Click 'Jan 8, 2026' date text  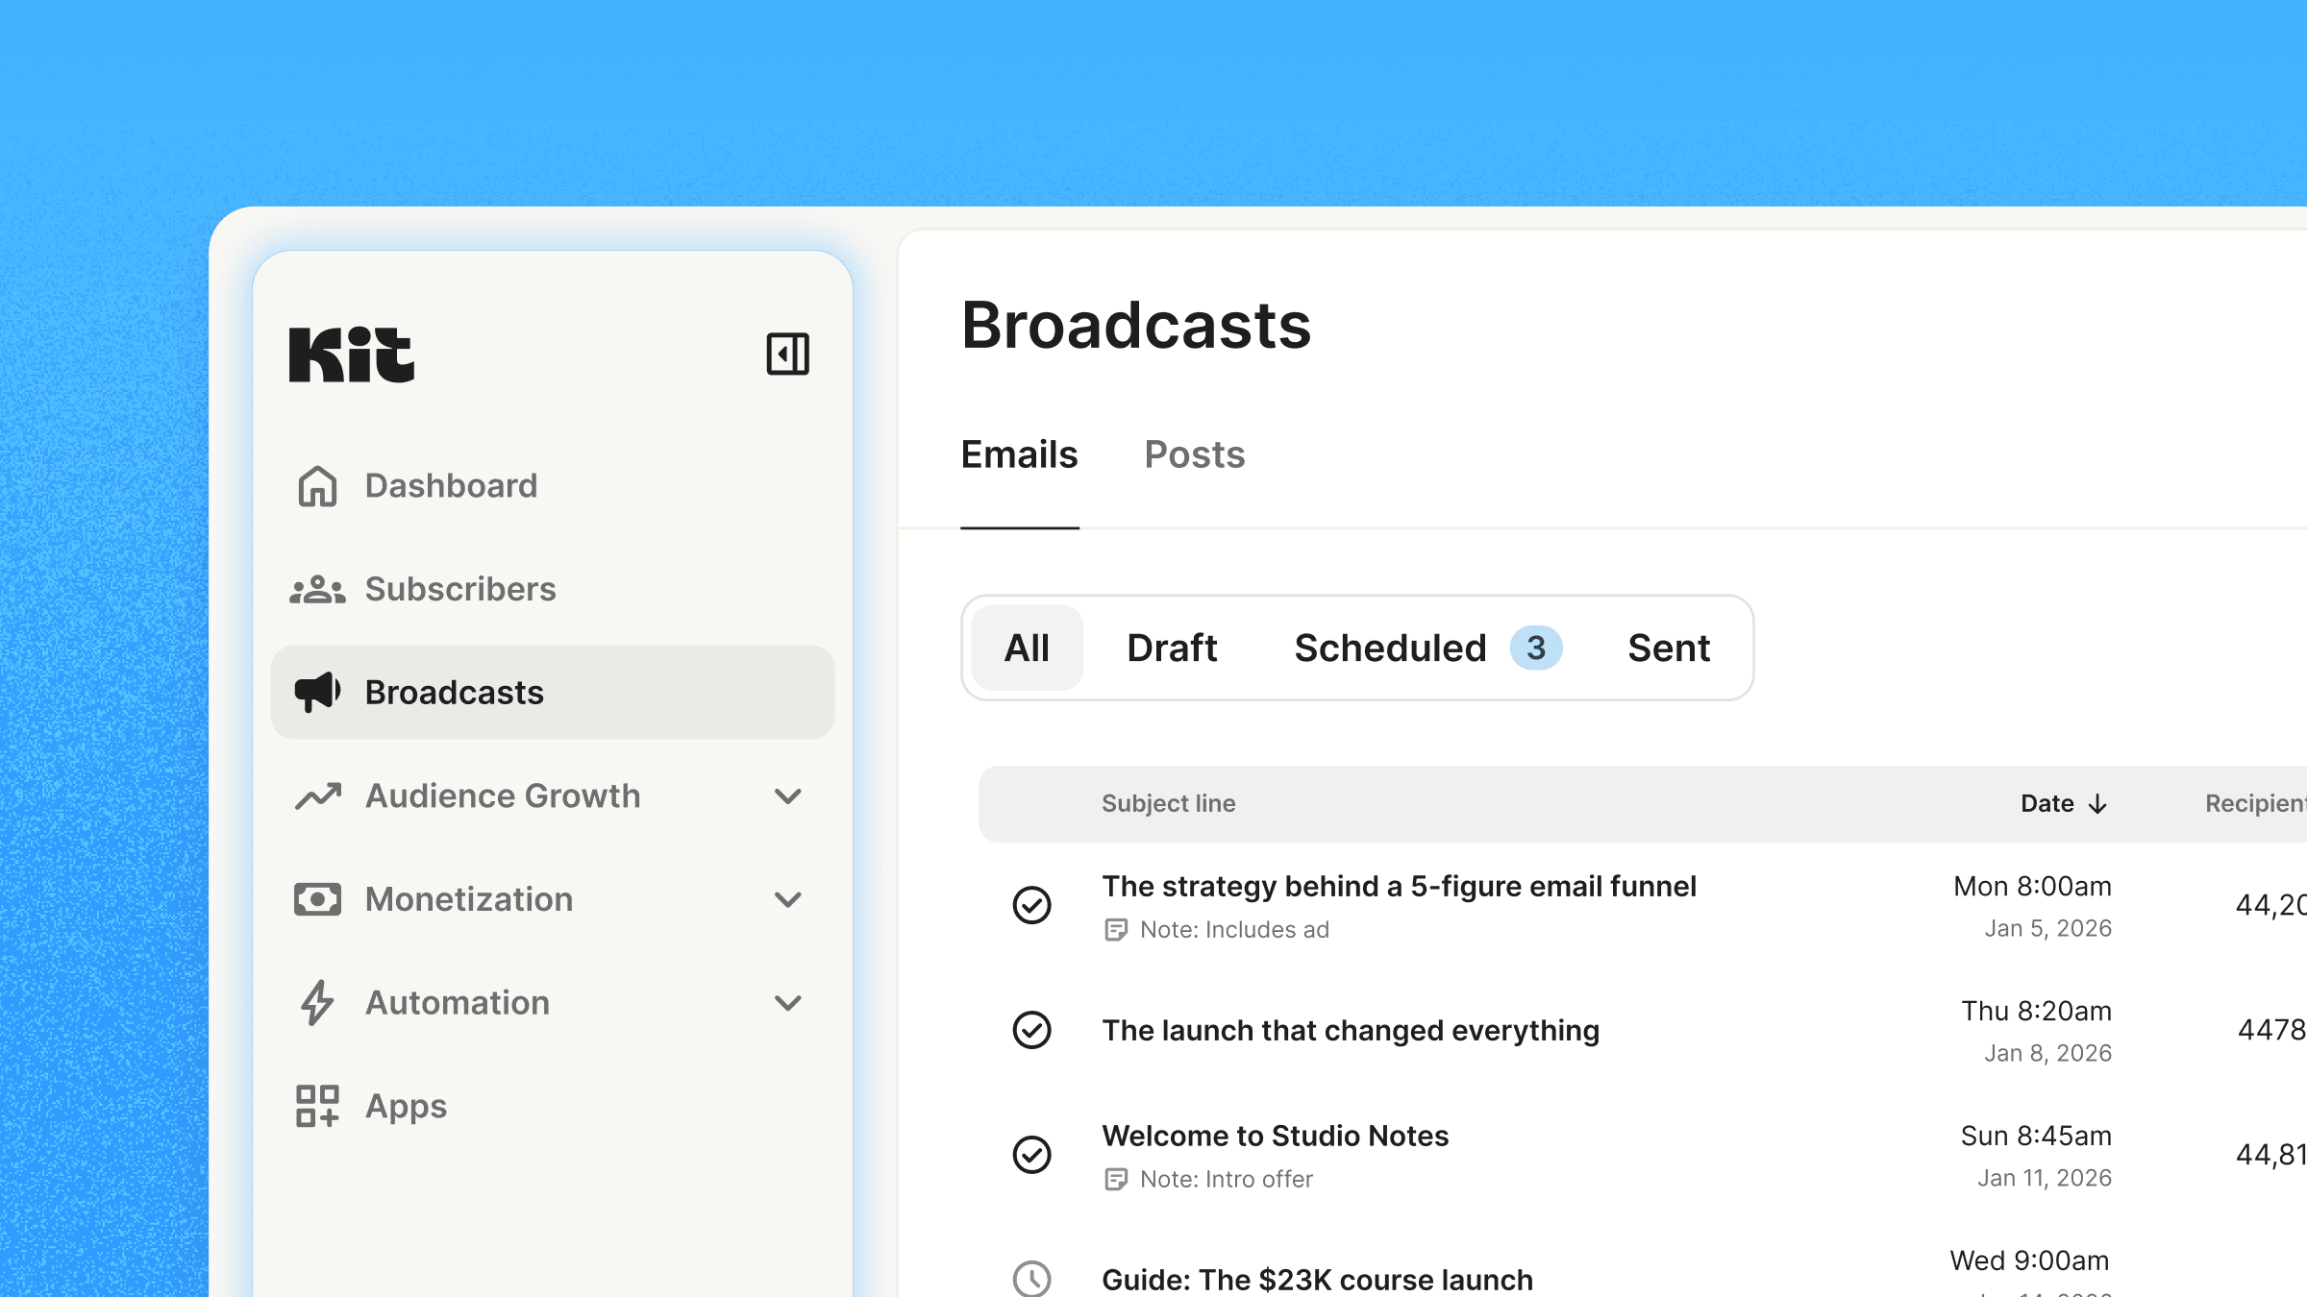tap(2047, 1053)
